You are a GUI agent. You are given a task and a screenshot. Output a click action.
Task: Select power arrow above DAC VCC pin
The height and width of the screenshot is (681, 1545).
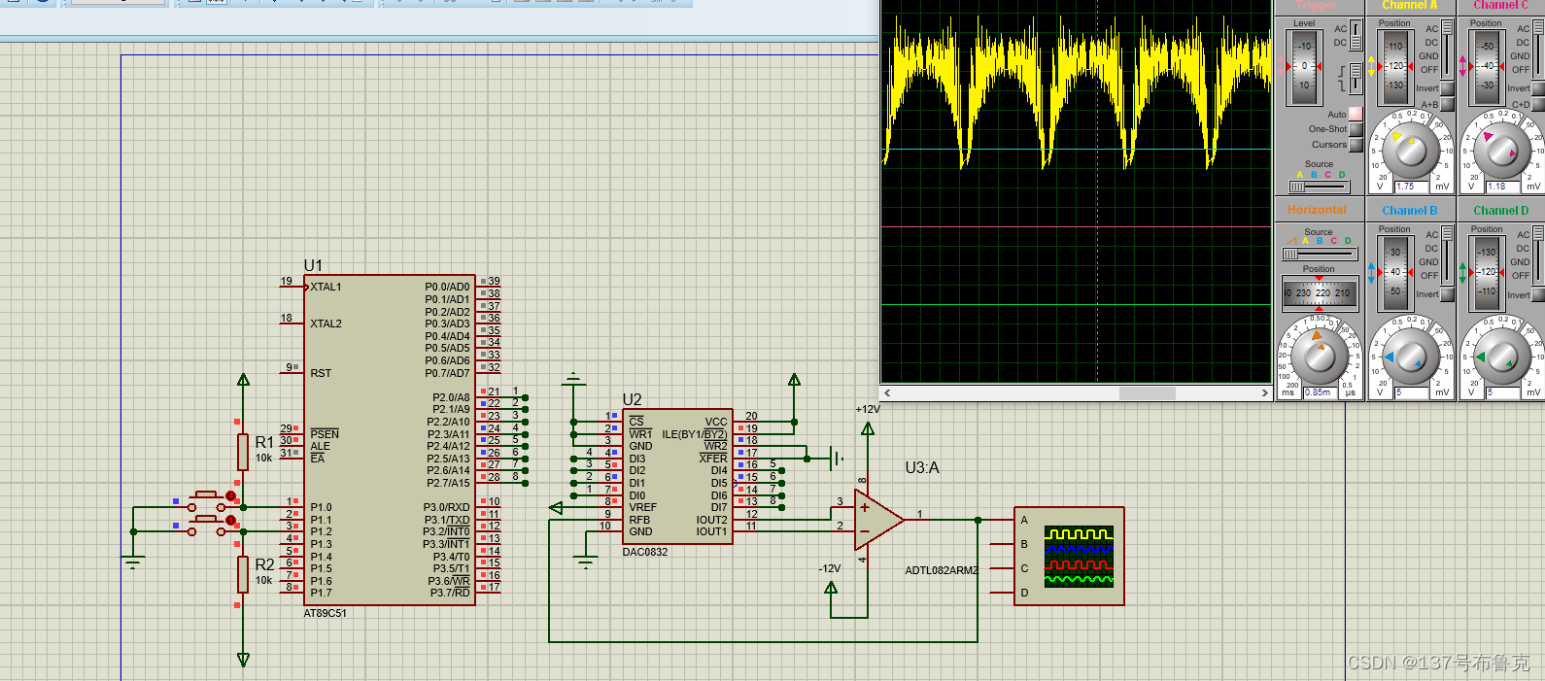coord(795,380)
